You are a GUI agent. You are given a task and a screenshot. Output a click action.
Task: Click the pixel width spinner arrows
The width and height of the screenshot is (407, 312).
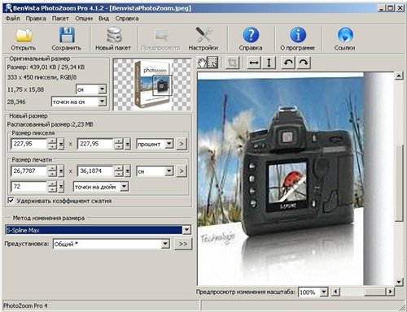tap(53, 144)
